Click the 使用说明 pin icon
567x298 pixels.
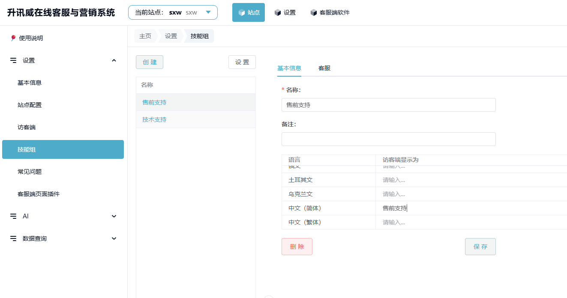[x=13, y=38]
